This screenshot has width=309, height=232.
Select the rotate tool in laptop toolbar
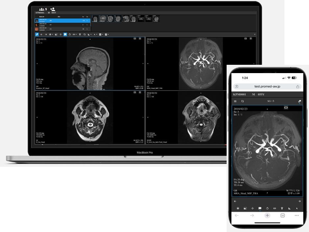point(70,35)
